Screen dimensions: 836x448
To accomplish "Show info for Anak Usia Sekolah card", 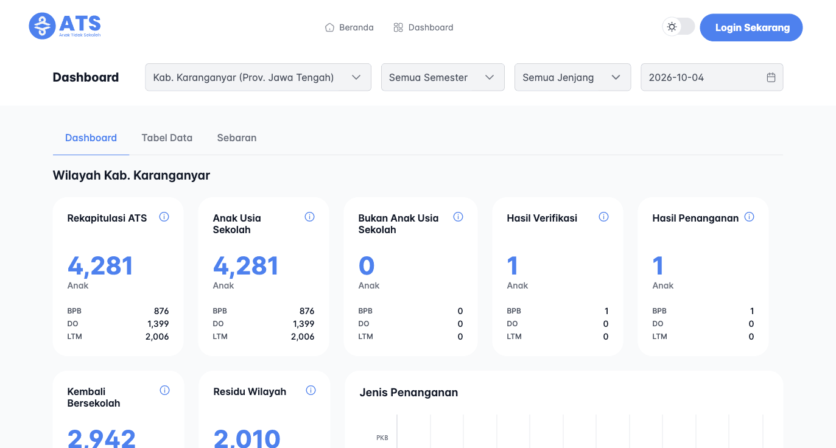I will [x=309, y=217].
